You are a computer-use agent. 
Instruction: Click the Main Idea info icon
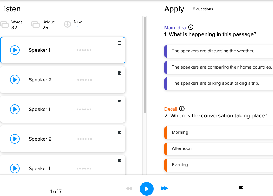pos(191,28)
